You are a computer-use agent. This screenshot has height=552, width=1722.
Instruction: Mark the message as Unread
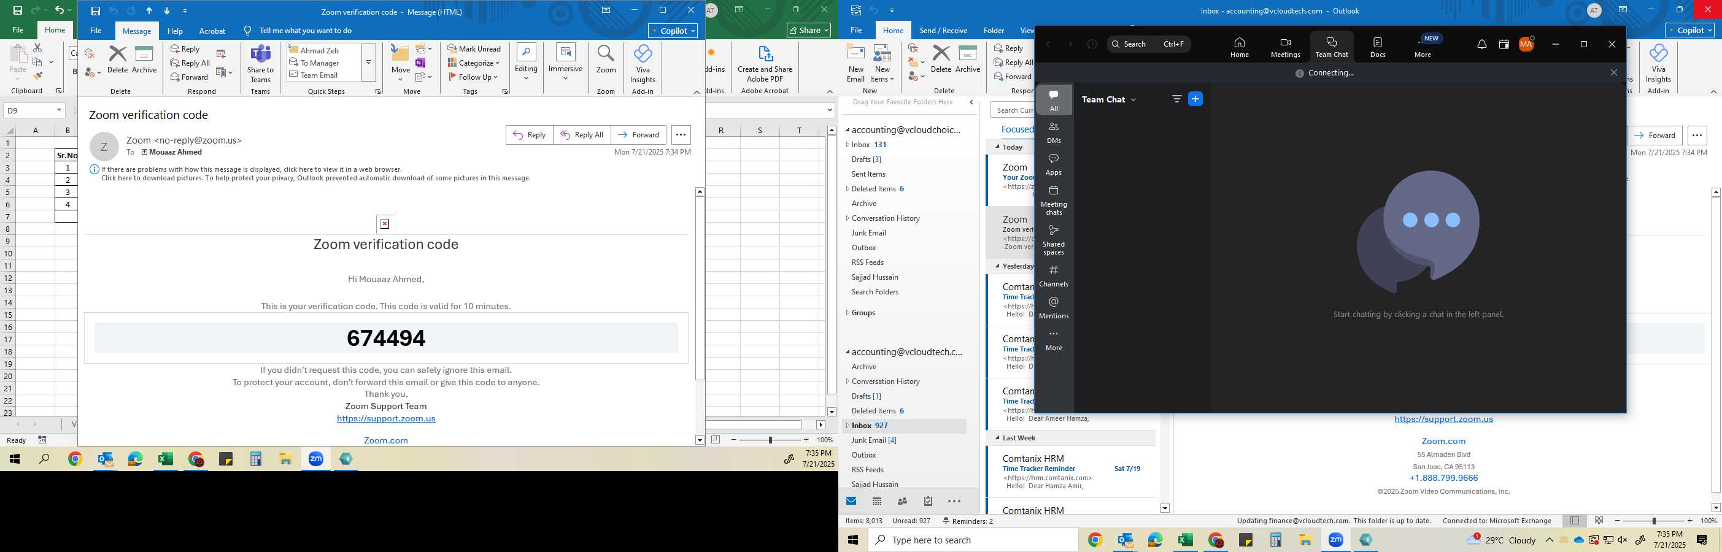(474, 49)
